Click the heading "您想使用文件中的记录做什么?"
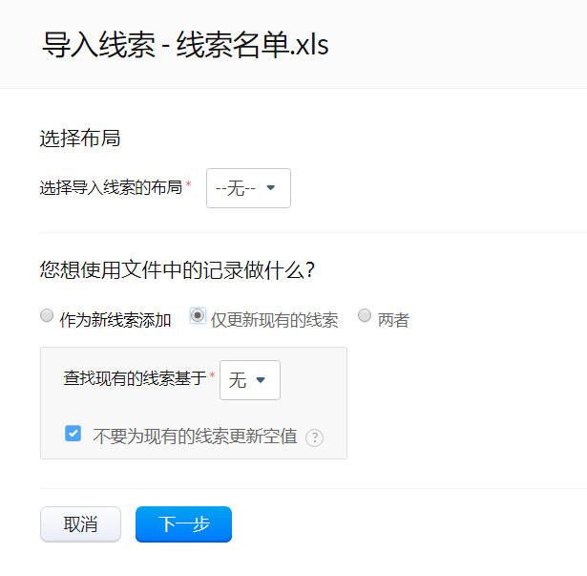The width and height of the screenshot is (587, 576). [178, 269]
